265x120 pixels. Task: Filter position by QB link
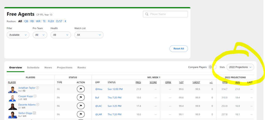[26, 21]
